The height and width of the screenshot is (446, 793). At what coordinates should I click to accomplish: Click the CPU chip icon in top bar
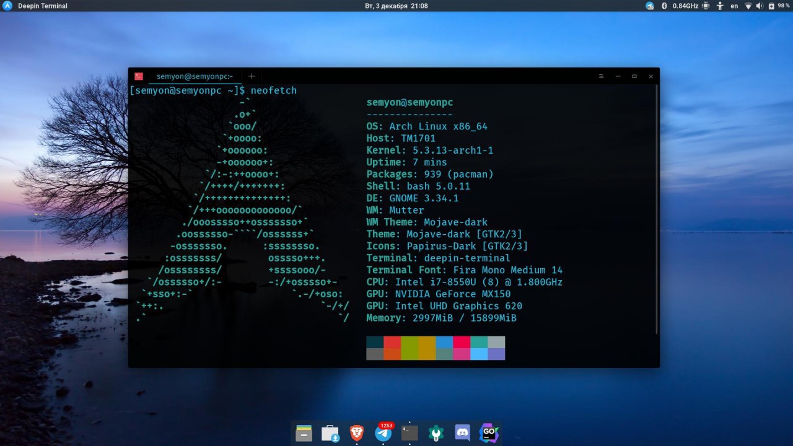click(705, 6)
